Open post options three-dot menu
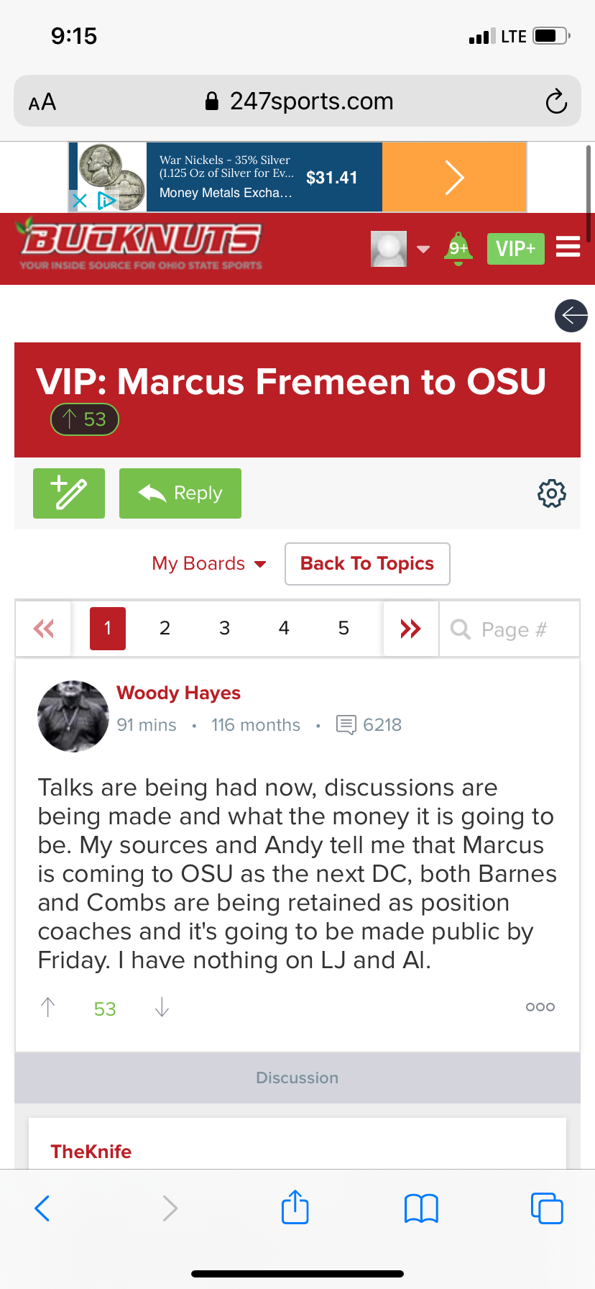 point(540,1007)
